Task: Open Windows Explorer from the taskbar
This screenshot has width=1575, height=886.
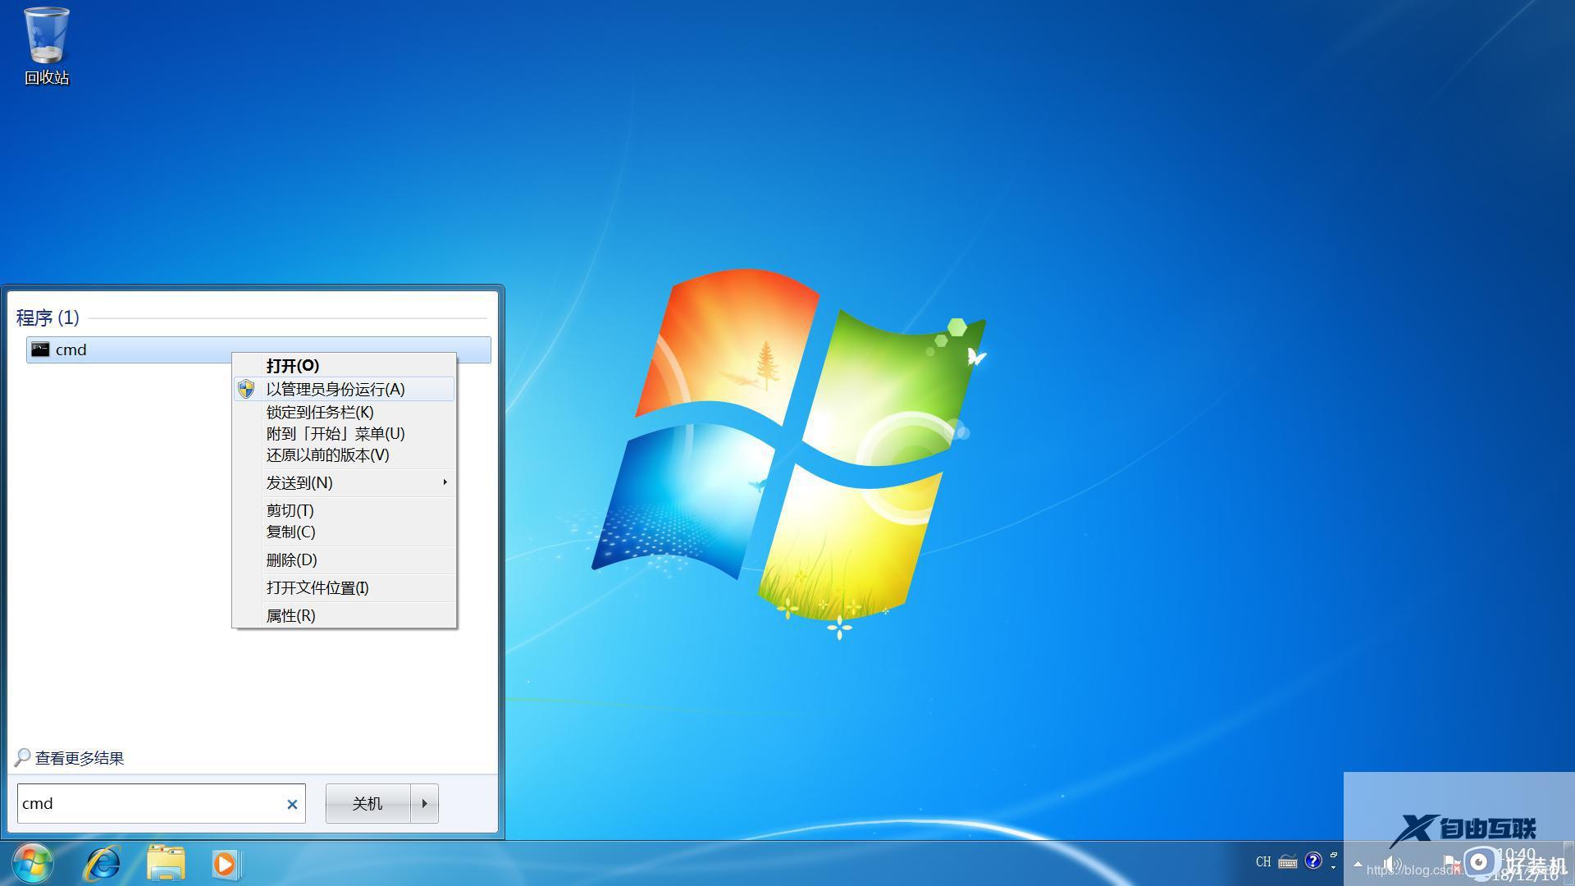Action: (x=166, y=864)
